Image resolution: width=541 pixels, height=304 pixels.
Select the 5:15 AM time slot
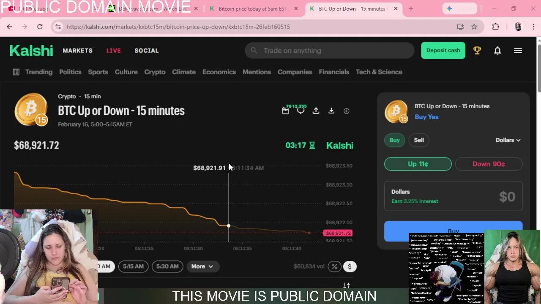pos(133,266)
